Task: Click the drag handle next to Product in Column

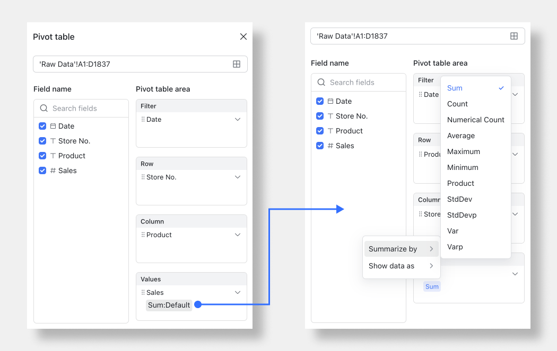Action: (143, 235)
